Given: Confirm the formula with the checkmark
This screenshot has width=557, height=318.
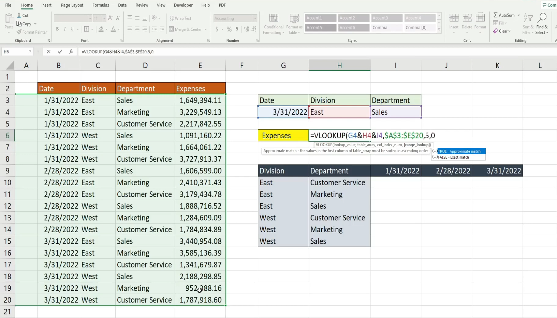Looking at the screenshot, I should (60, 52).
